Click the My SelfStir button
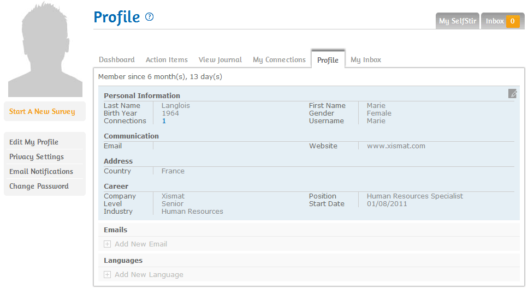 (457, 21)
